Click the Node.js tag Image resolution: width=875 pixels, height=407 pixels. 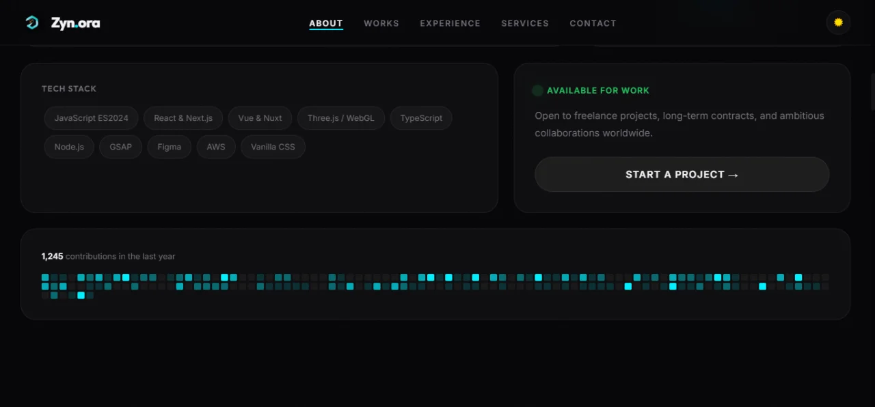(69, 147)
